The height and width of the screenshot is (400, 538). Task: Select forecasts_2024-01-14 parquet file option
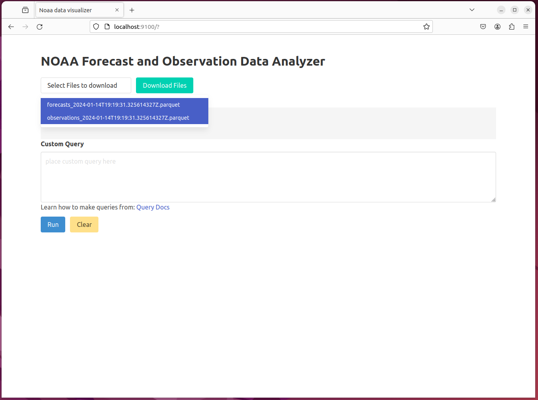[125, 105]
